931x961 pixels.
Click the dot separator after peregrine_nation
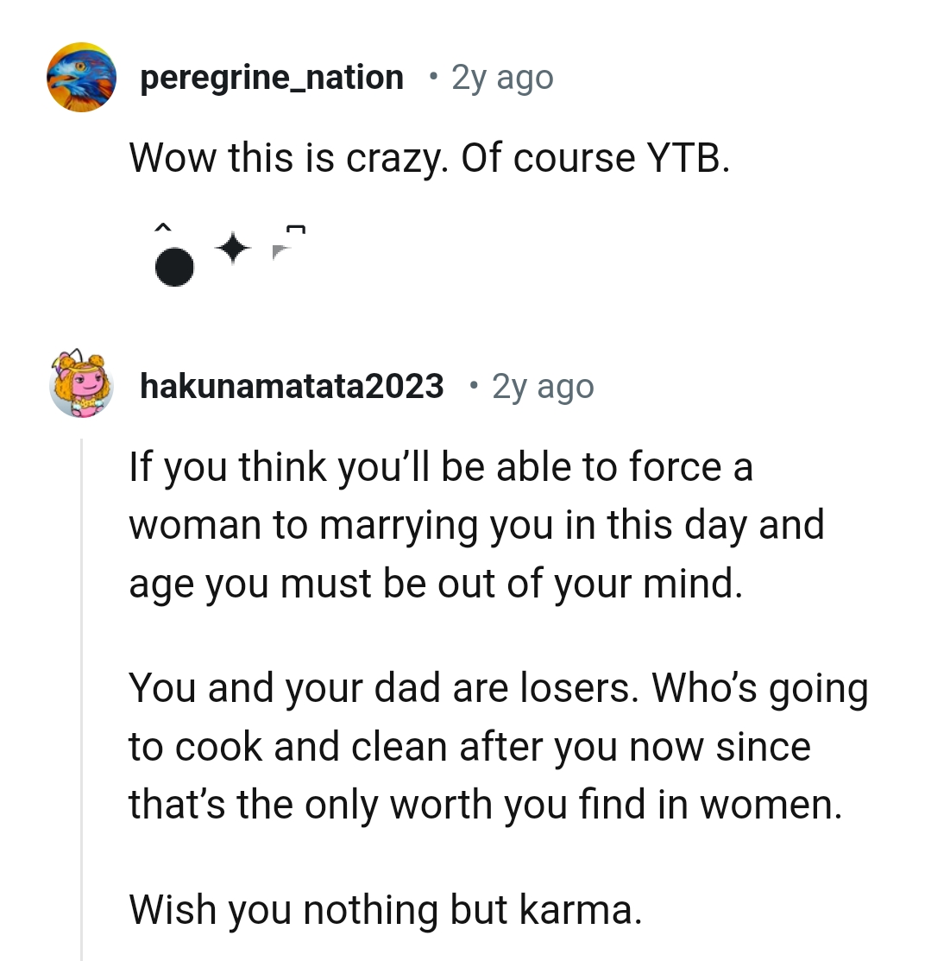434,77
